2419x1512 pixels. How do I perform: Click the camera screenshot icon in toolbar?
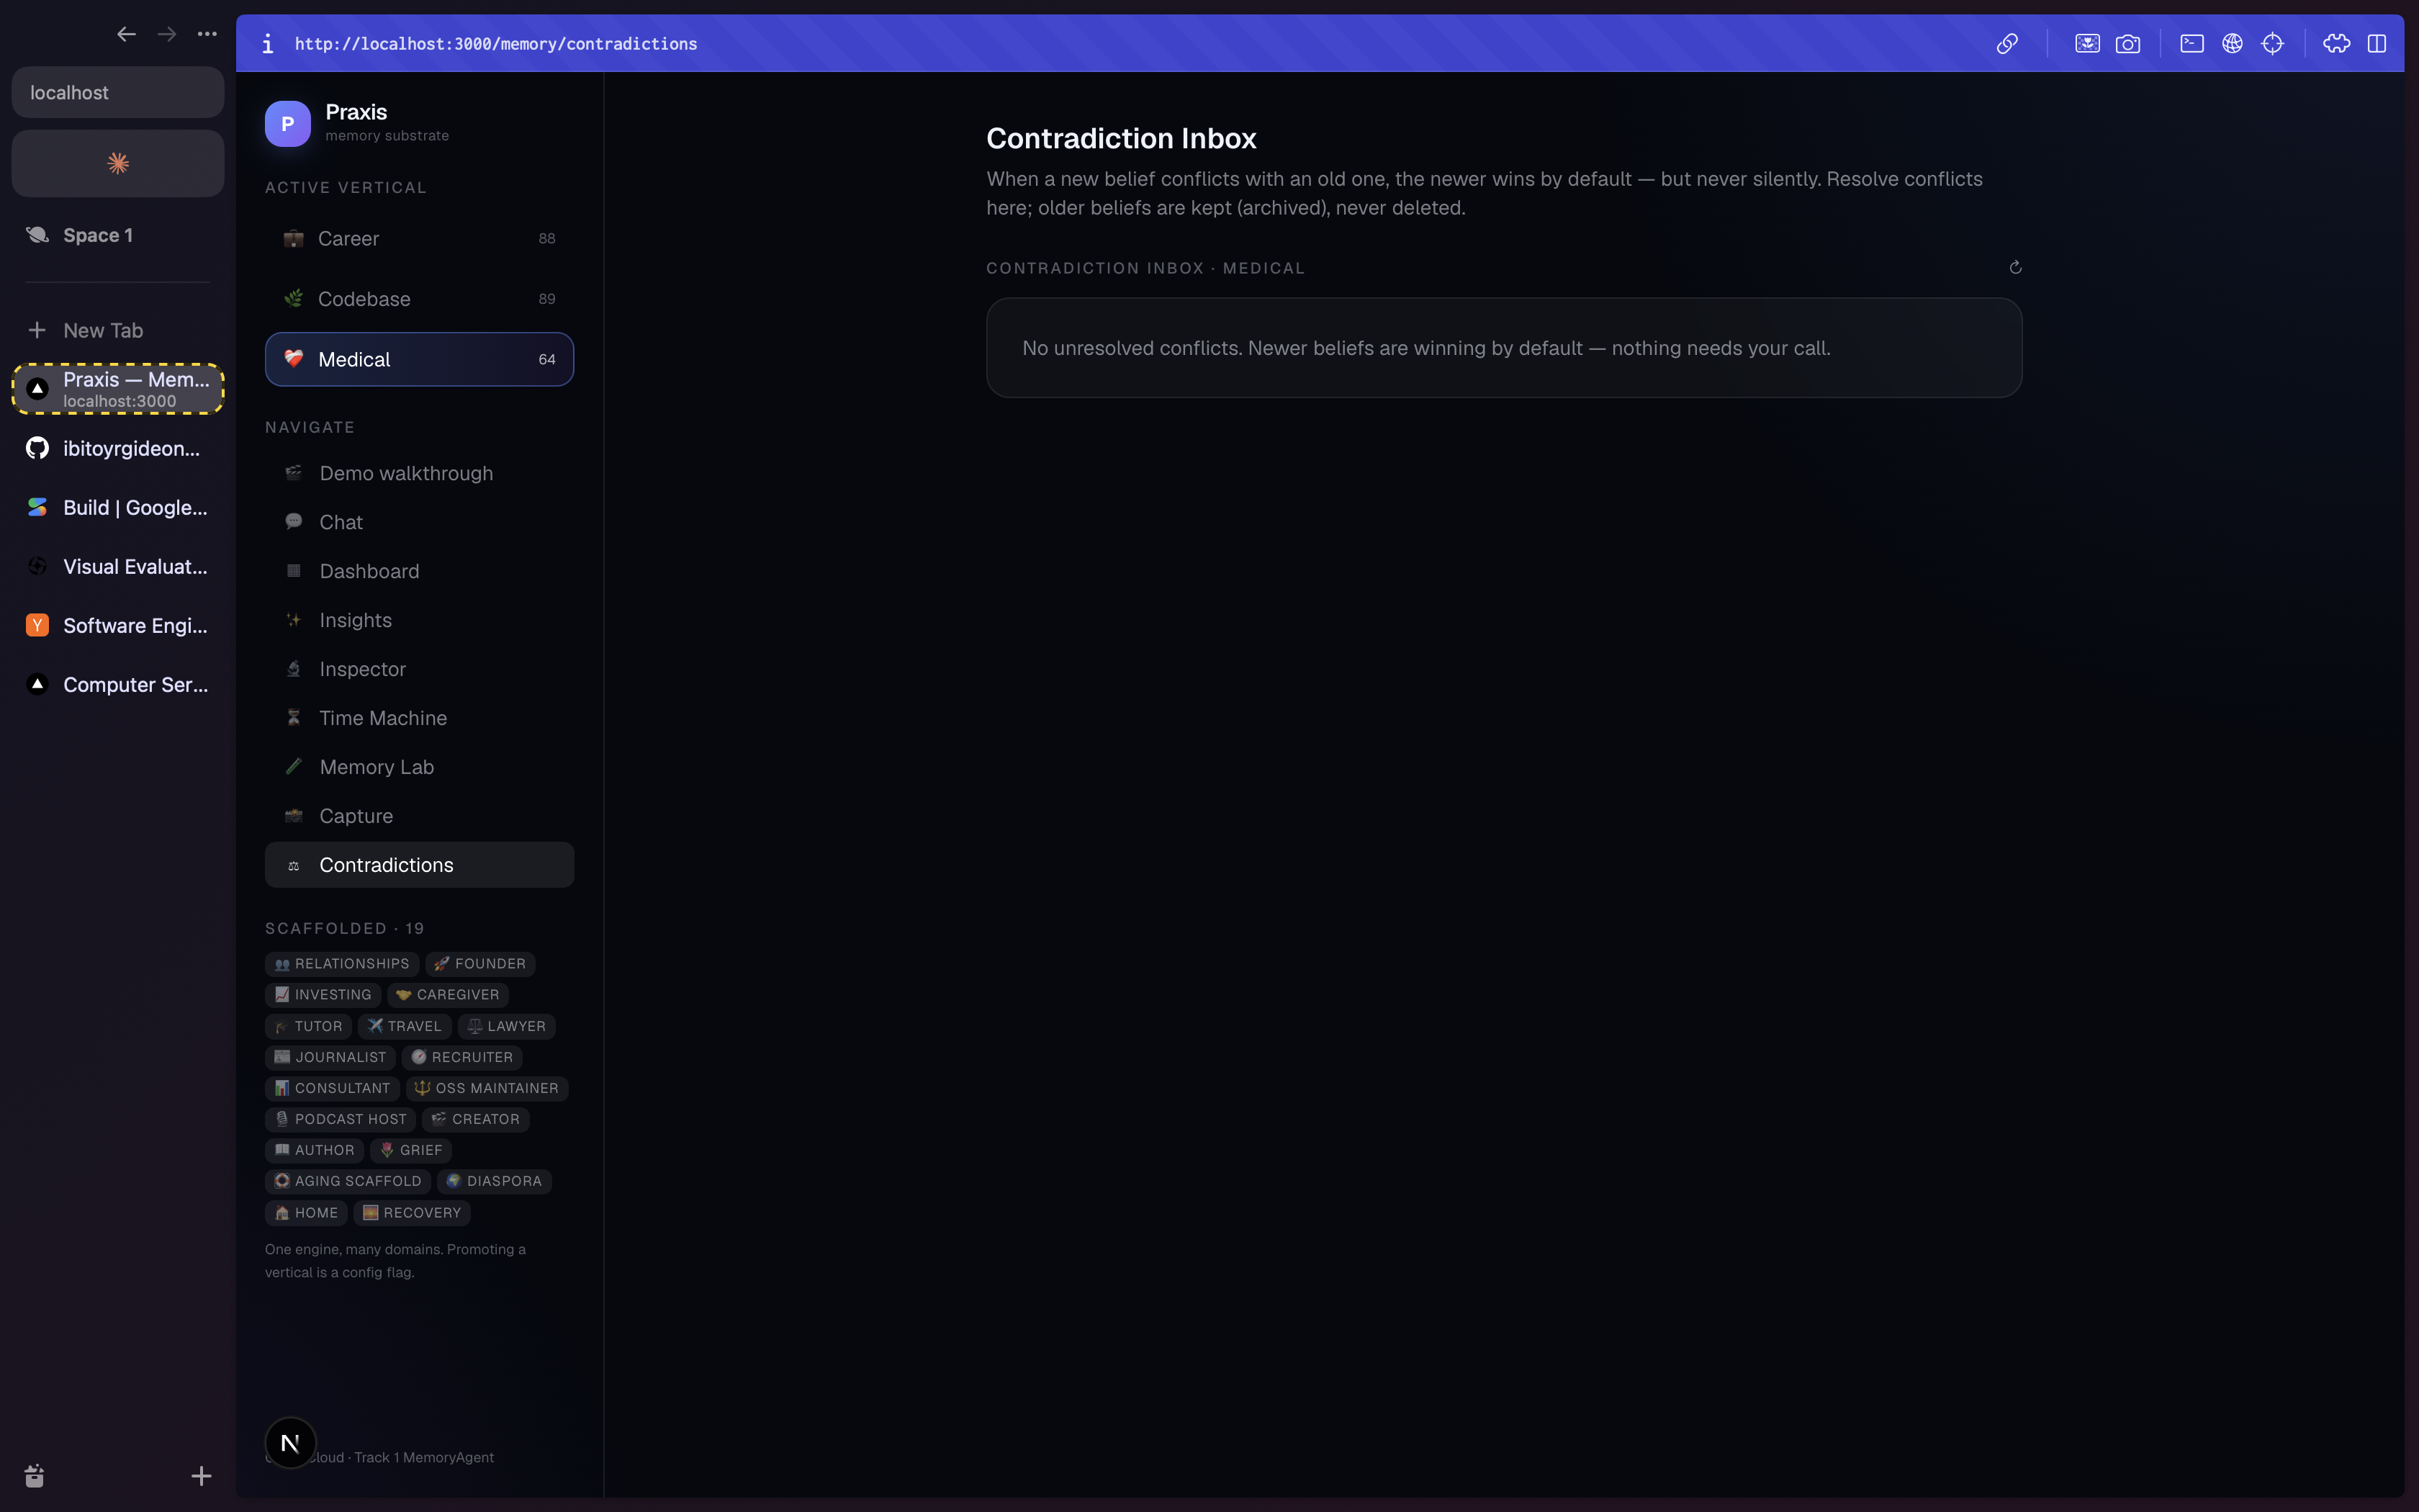(x=2128, y=44)
